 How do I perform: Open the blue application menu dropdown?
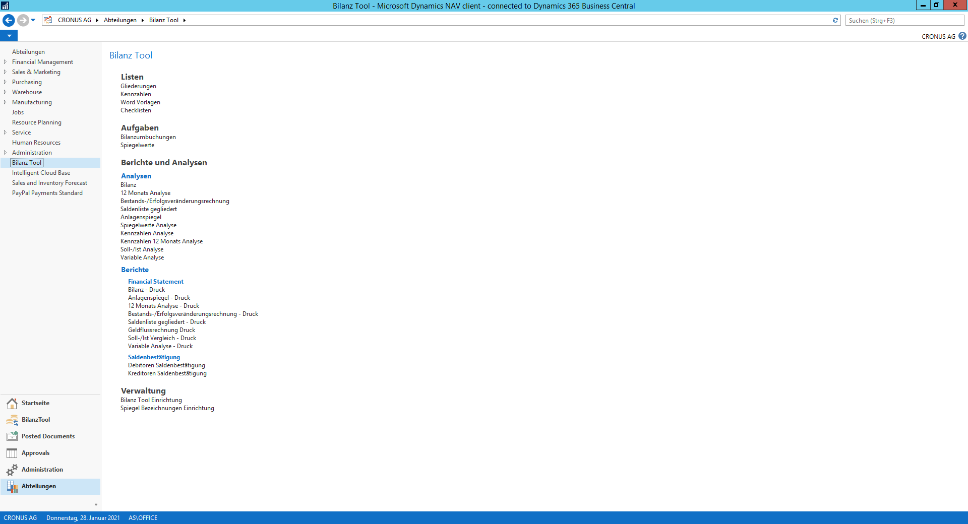click(x=9, y=36)
